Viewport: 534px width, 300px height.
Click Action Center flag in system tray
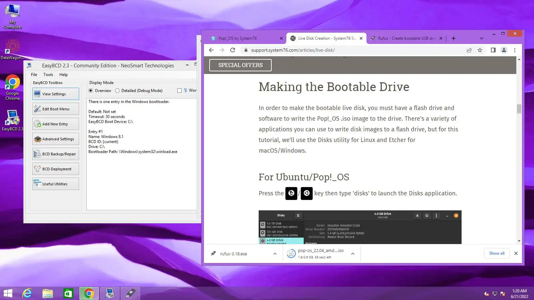503,294
